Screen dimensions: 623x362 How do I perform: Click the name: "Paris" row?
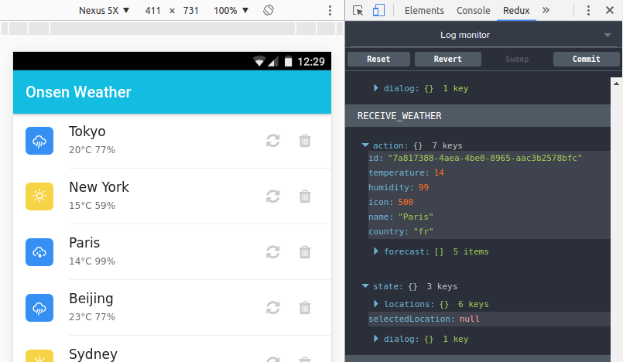click(489, 217)
